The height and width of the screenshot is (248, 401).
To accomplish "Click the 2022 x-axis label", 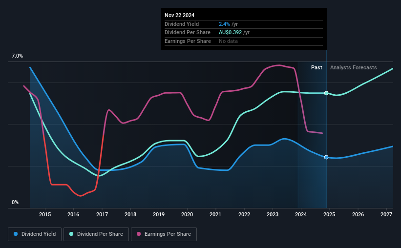I will (244, 214).
